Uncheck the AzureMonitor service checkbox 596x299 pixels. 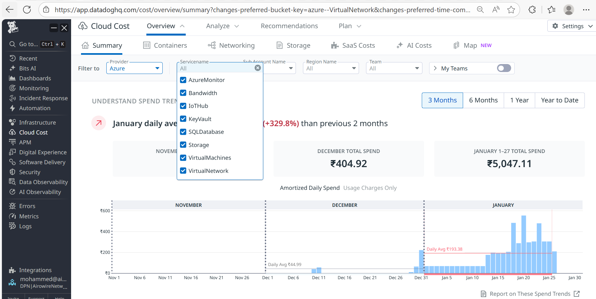point(183,80)
